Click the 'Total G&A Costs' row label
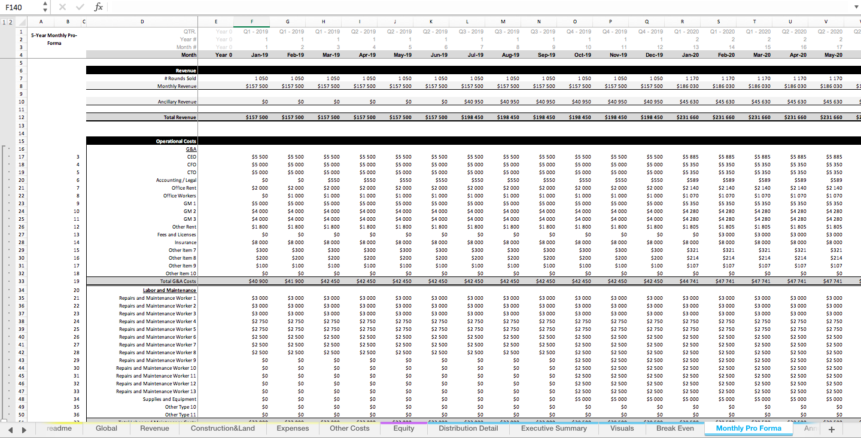The image size is (861, 438). click(178, 281)
